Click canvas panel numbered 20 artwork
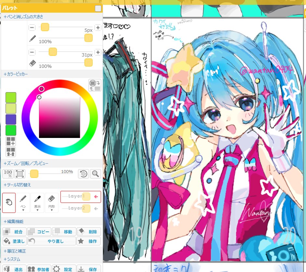The height and width of the screenshot is (272, 306). click(x=227, y=140)
